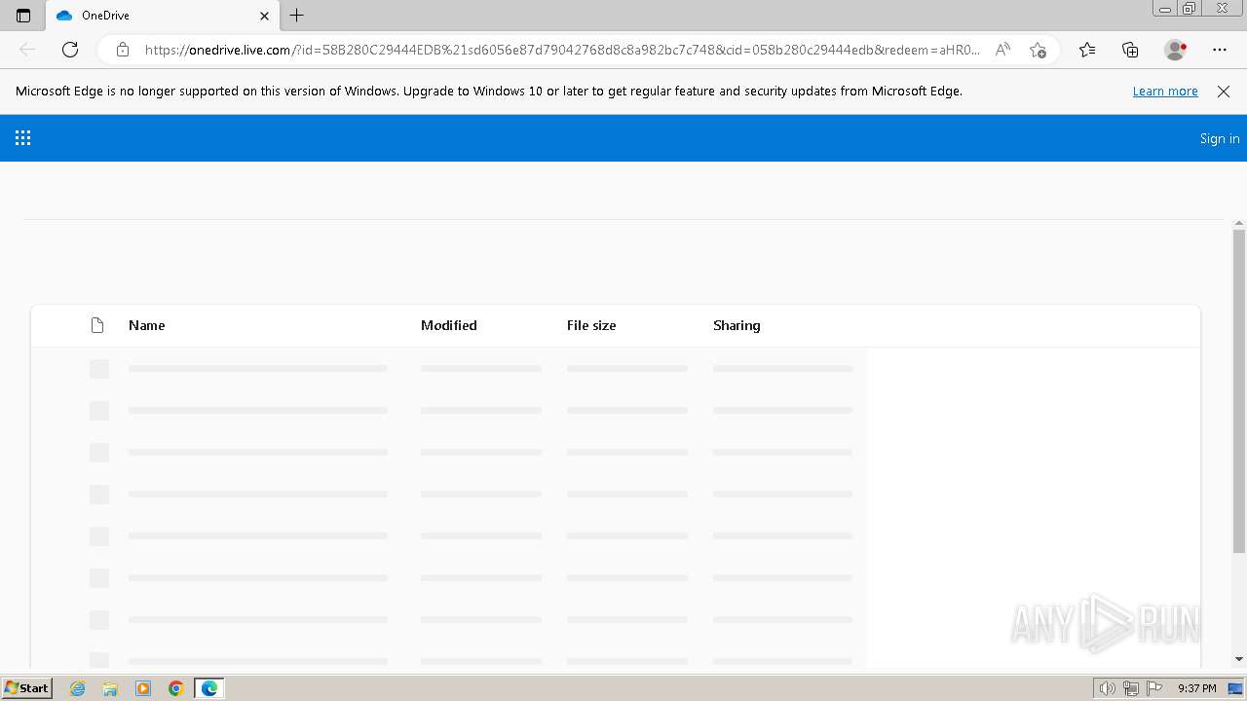Click the page vertical scrollbar thumb

1239,391
